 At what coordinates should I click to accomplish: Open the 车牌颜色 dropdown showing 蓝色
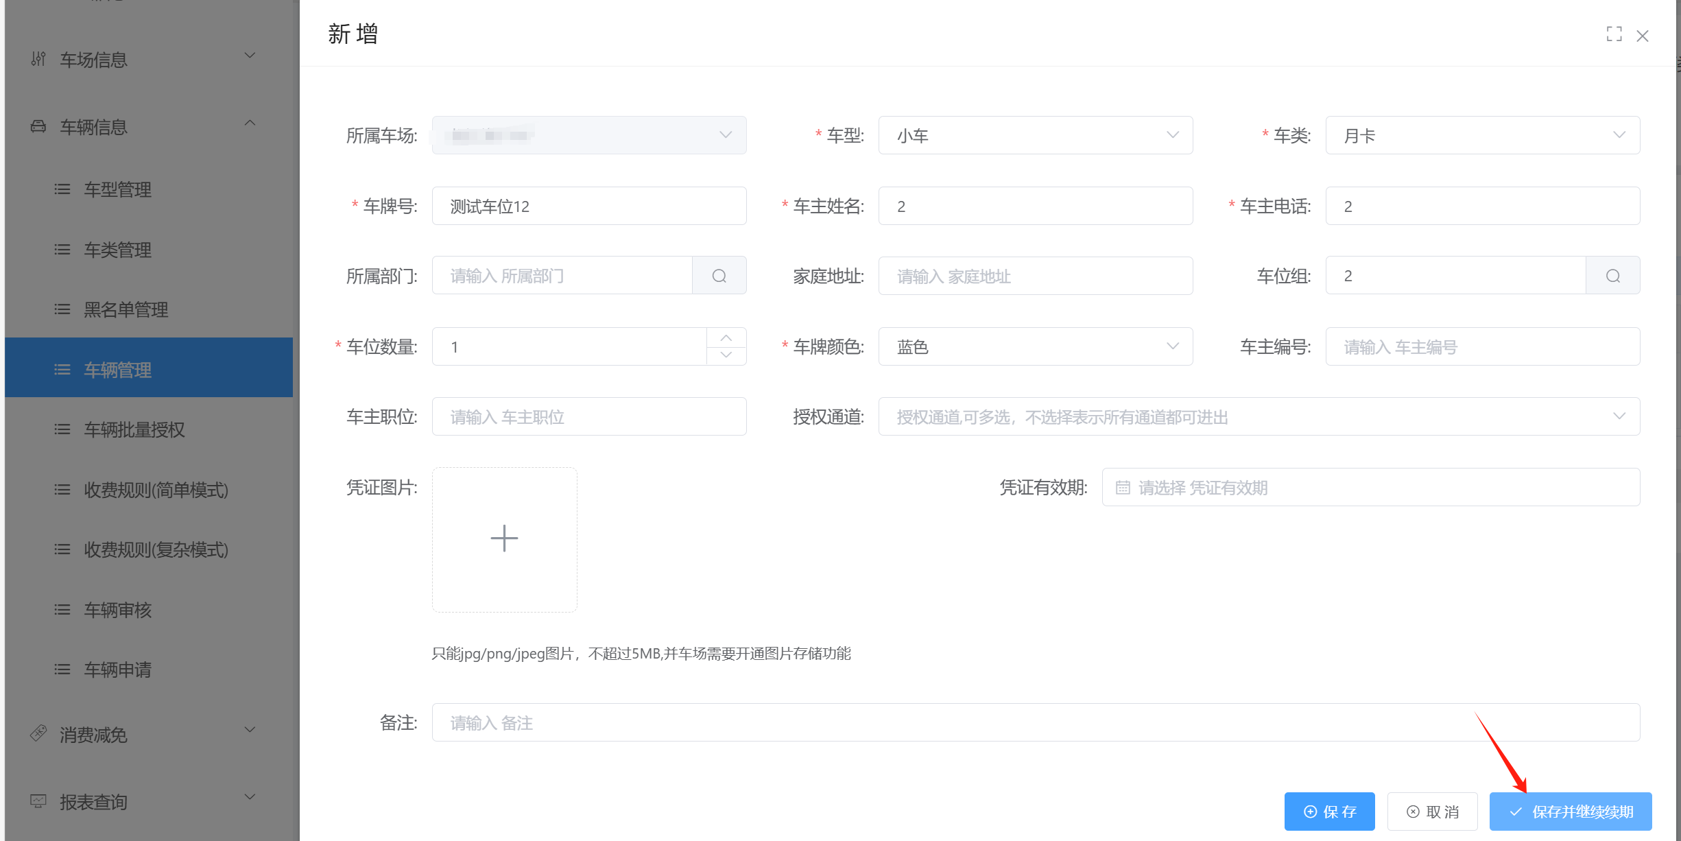[1035, 346]
